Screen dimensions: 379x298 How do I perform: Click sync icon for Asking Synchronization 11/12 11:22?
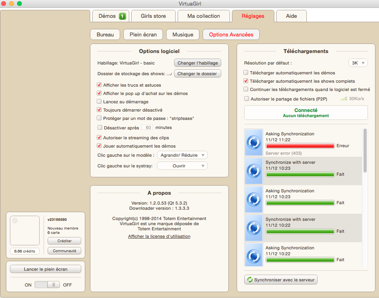click(254, 142)
